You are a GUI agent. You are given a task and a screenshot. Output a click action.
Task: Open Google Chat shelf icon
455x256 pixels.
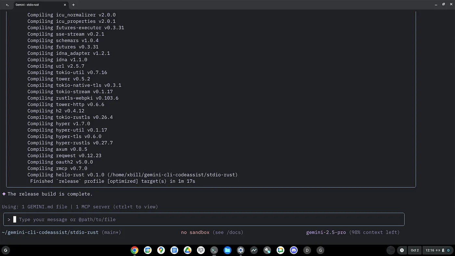pos(280,250)
